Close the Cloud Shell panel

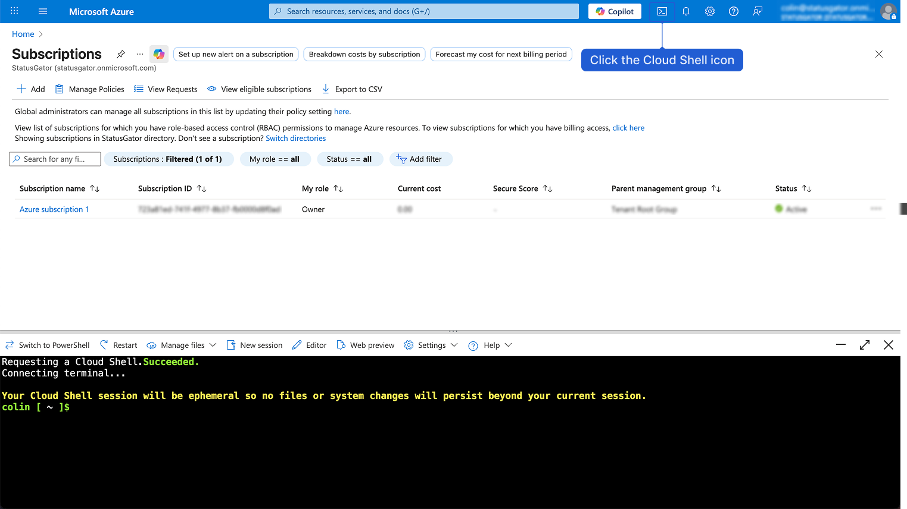click(889, 345)
